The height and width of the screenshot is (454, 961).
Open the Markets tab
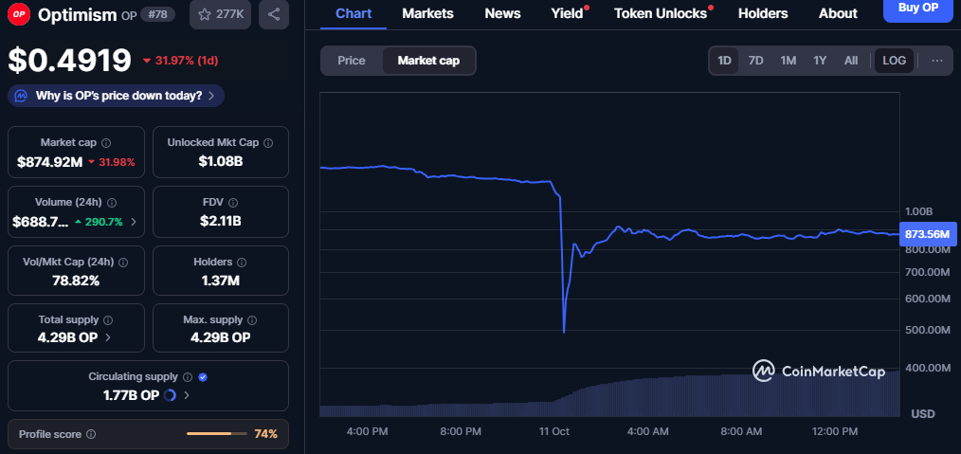pyautogui.click(x=427, y=13)
